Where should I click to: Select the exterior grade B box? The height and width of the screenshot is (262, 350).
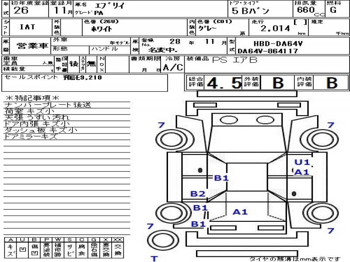[x=277, y=83]
